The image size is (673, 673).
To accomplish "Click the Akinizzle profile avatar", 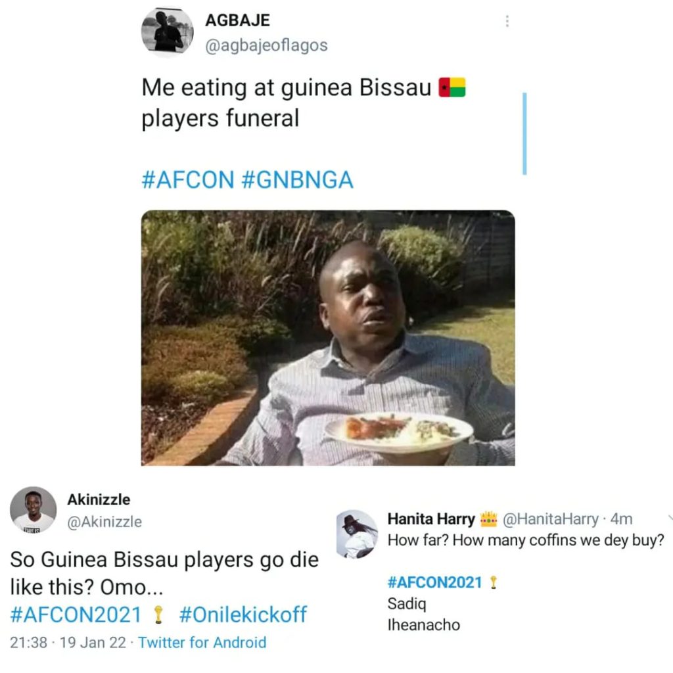I will point(33,509).
